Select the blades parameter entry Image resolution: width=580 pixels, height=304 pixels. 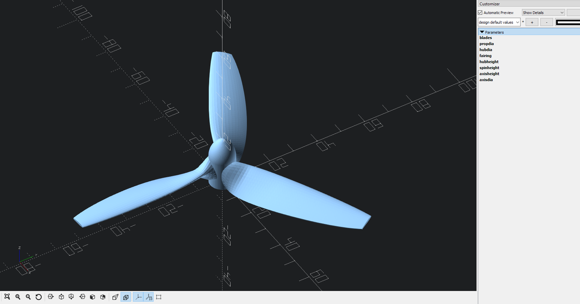(485, 37)
